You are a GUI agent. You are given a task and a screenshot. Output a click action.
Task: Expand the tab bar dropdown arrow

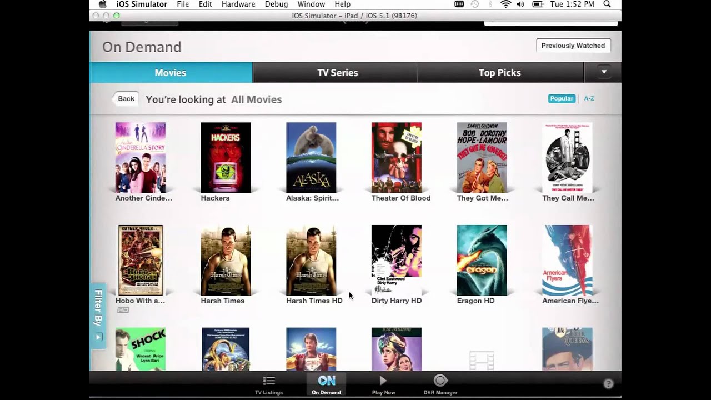click(603, 72)
